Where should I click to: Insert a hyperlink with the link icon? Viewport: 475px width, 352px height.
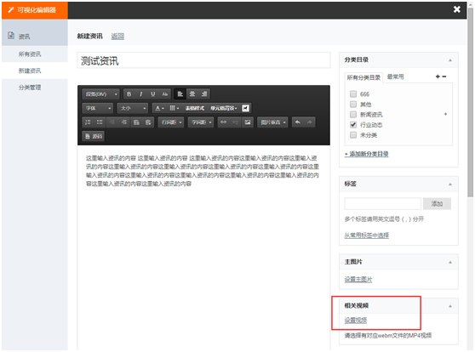coord(223,122)
